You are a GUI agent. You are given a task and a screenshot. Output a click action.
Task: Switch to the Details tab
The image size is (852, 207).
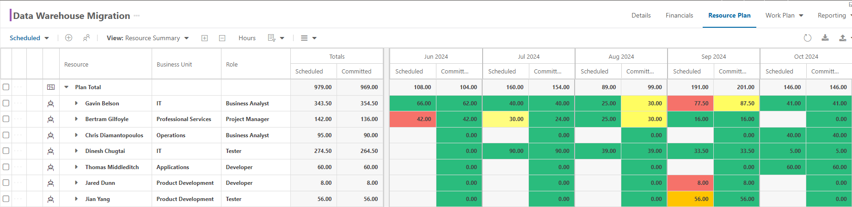(x=641, y=15)
